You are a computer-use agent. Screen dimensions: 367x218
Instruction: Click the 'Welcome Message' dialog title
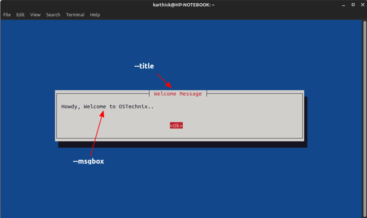(x=178, y=94)
